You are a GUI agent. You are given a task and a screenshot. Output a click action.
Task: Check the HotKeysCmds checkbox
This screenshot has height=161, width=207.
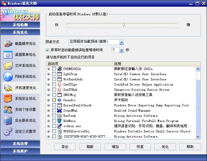(54, 79)
